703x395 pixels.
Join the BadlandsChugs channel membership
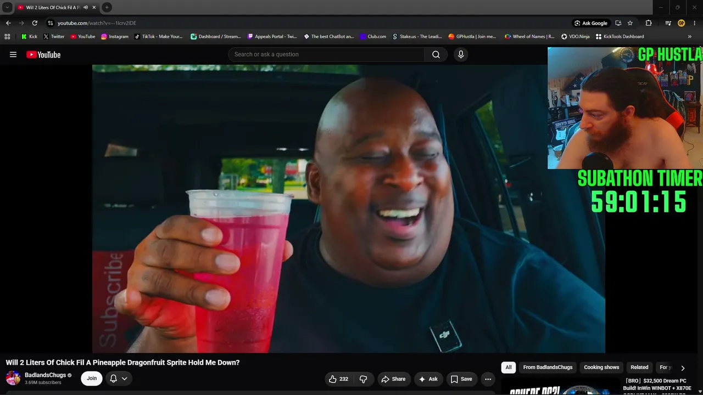[92, 379]
